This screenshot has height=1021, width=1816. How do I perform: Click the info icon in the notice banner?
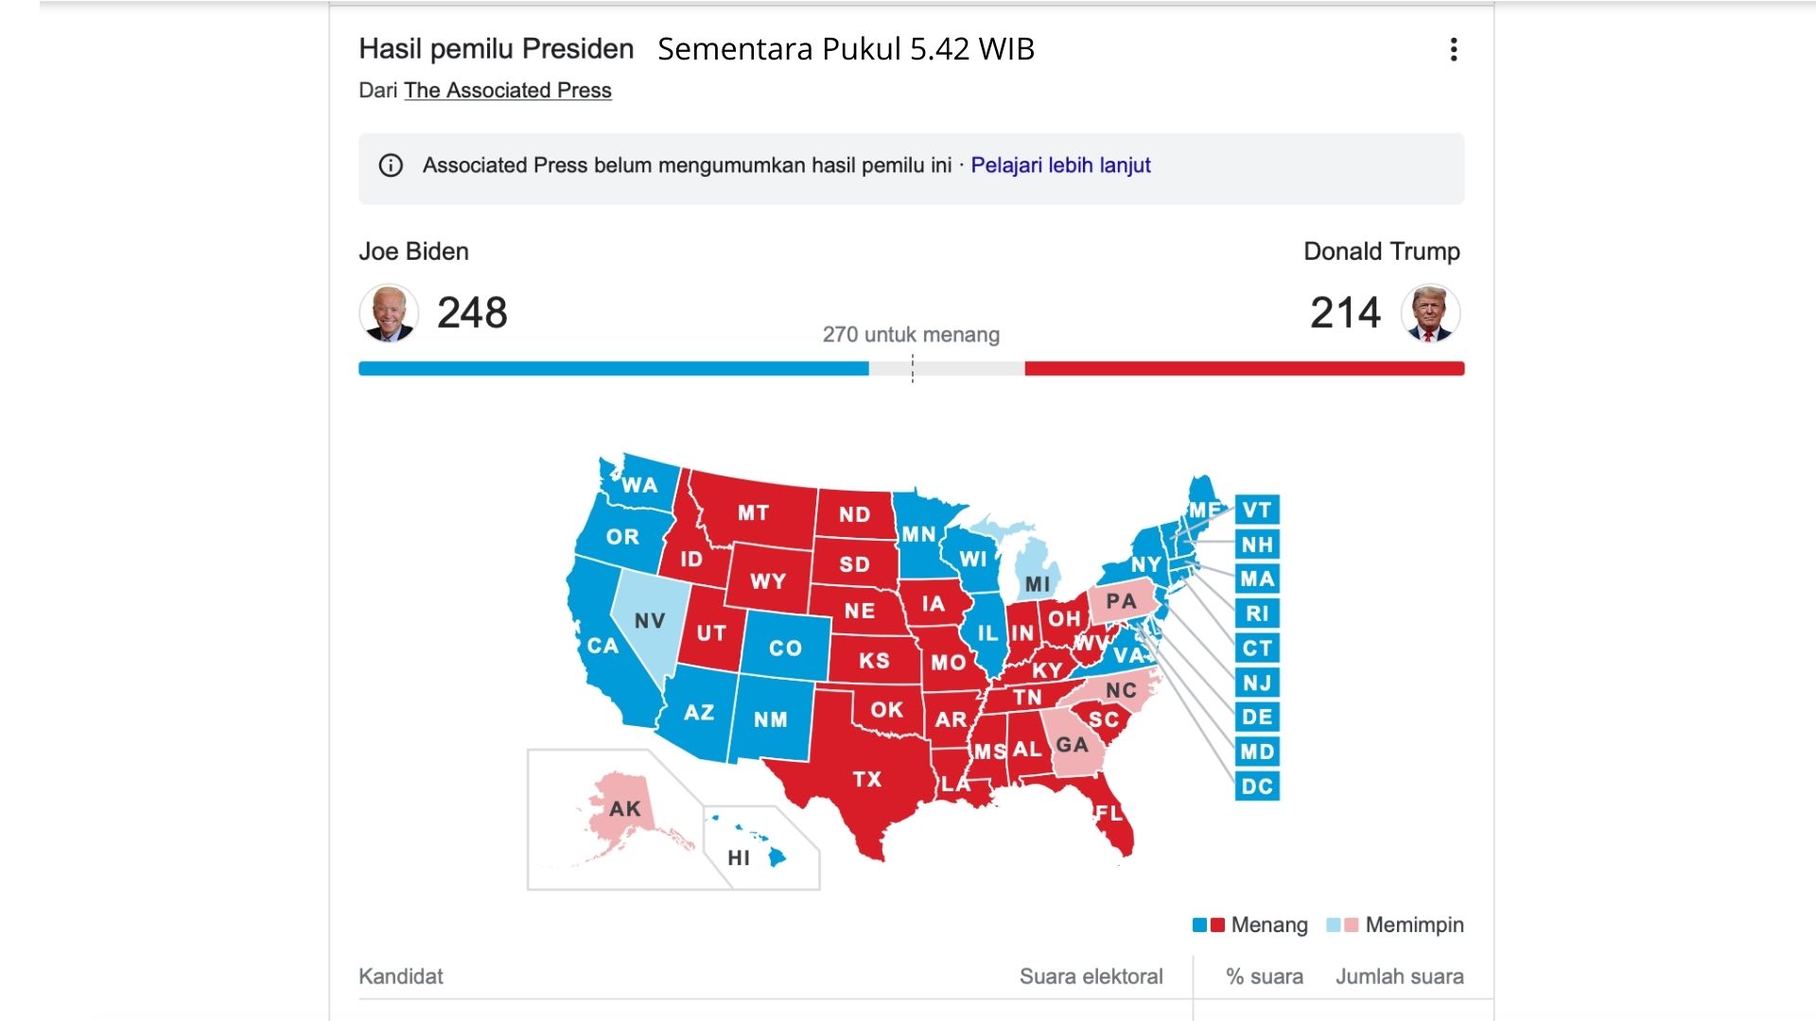tap(391, 165)
